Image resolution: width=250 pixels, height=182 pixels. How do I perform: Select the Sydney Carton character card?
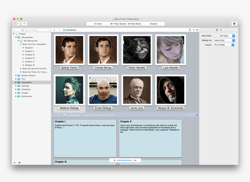pyautogui.click(x=69, y=52)
